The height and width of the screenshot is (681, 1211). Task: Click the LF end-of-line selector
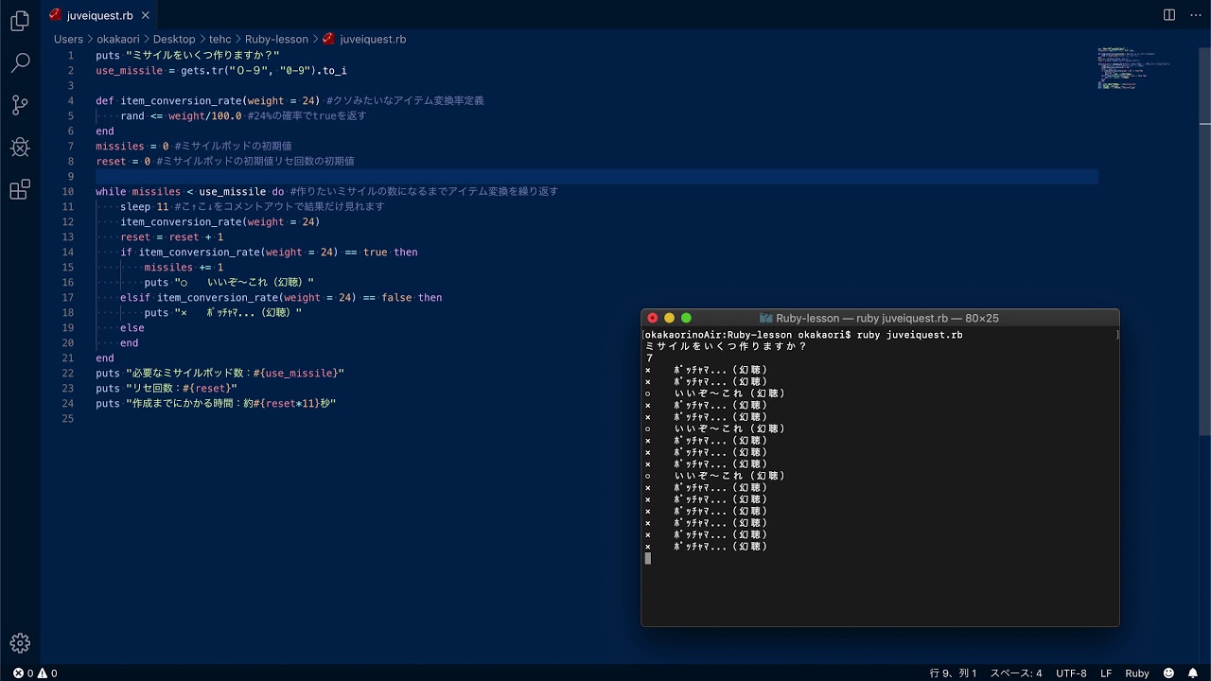pyautogui.click(x=1106, y=673)
